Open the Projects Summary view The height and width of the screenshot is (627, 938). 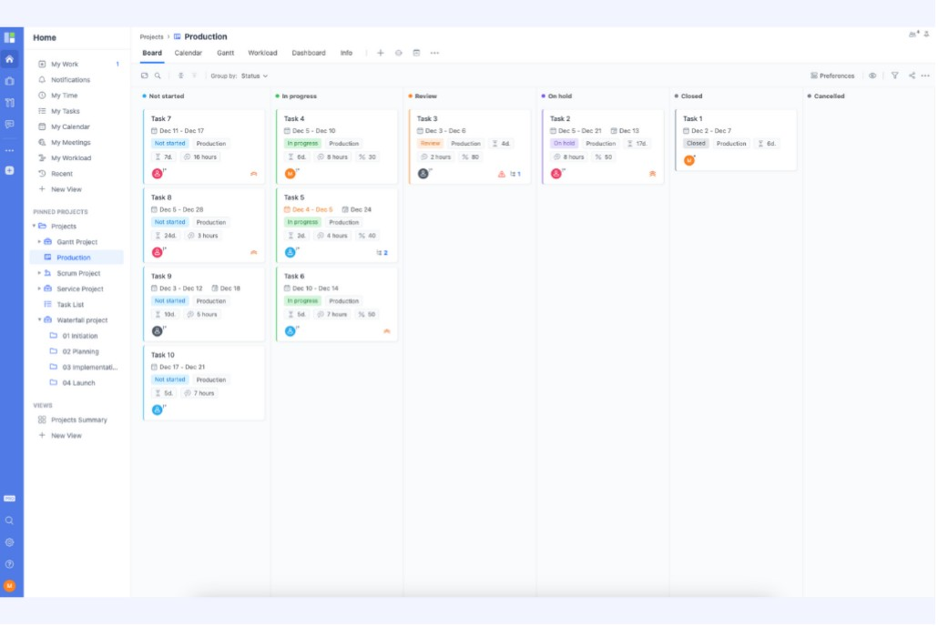80,420
